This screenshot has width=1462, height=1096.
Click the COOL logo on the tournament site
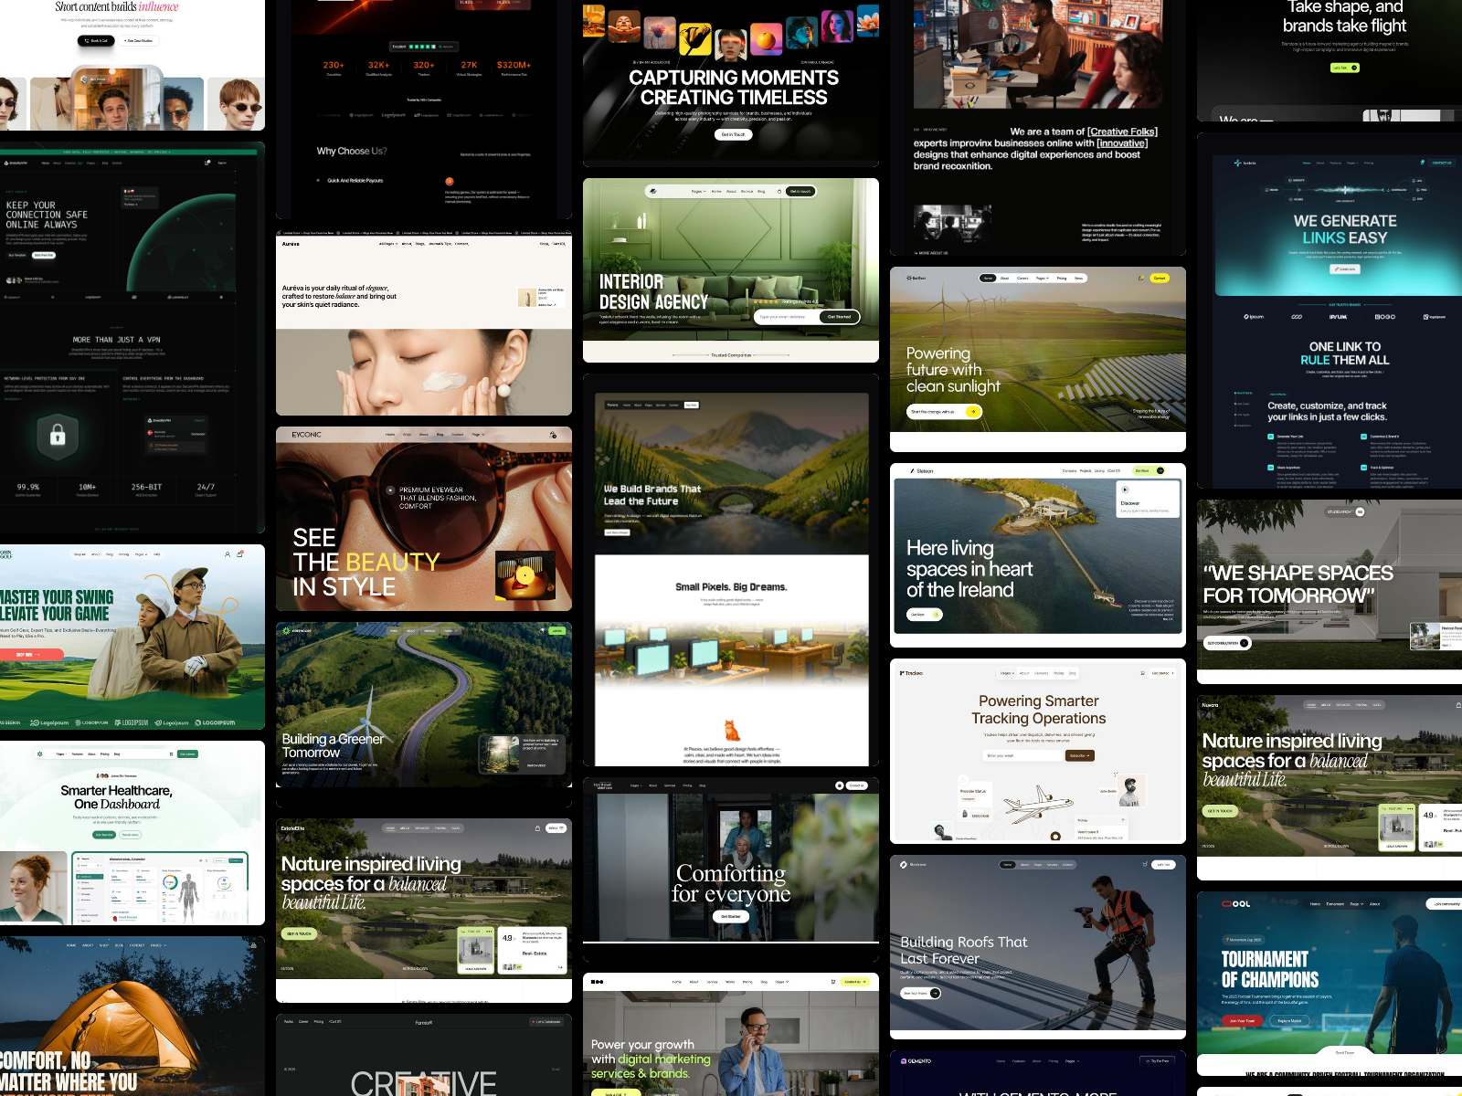point(1236,903)
